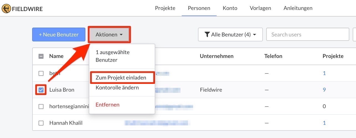Switch to the Projekte tab
Screen dimensions: 356x138
[165, 8]
